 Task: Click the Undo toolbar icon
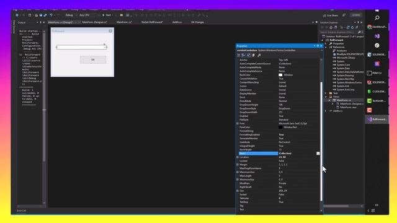51,15
